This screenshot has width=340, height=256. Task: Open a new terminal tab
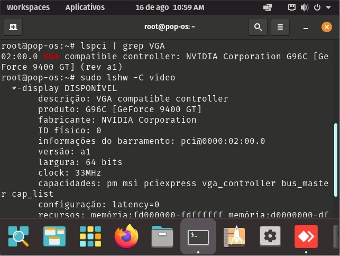click(13, 27)
